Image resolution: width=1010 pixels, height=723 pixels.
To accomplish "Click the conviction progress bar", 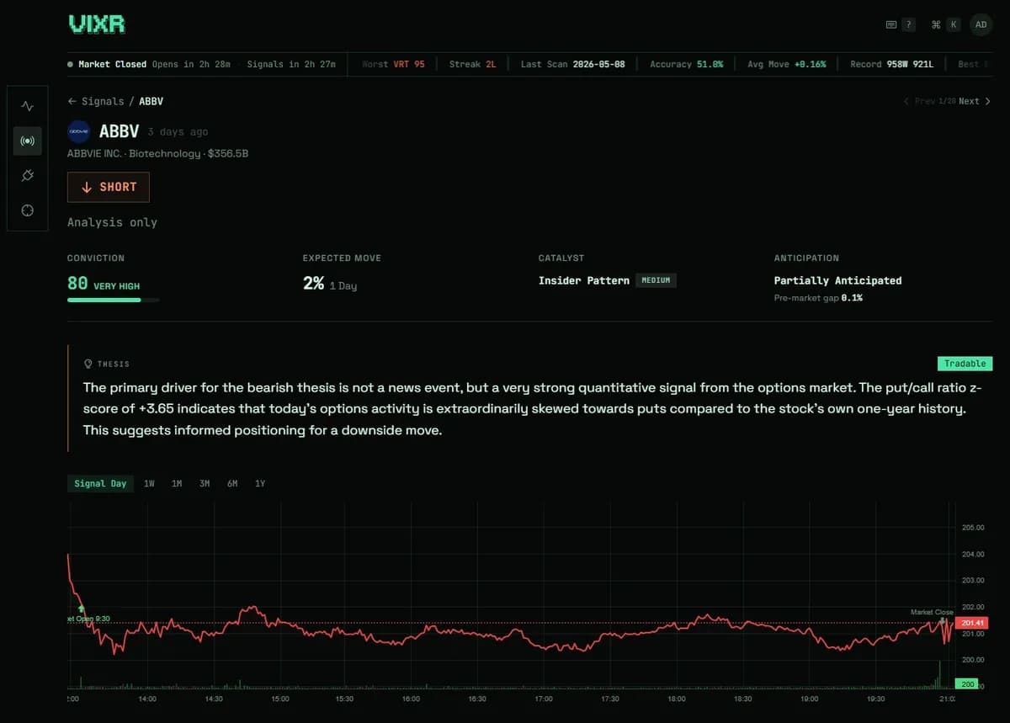I will (113, 300).
